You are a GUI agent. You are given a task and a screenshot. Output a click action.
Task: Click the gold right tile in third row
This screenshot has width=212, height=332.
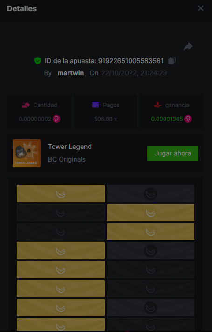click(x=150, y=232)
